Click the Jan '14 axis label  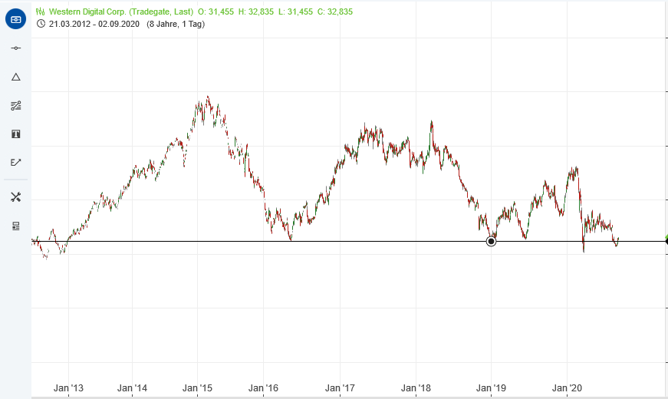[x=132, y=388]
